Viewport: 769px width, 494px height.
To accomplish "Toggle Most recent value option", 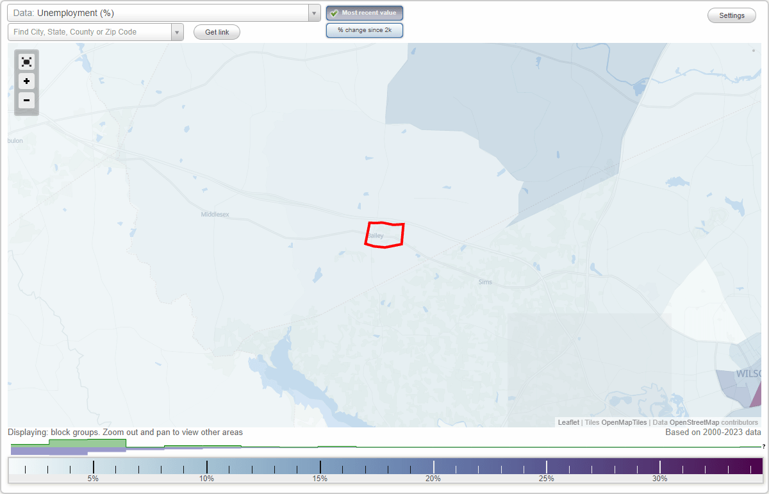I will 365,13.
